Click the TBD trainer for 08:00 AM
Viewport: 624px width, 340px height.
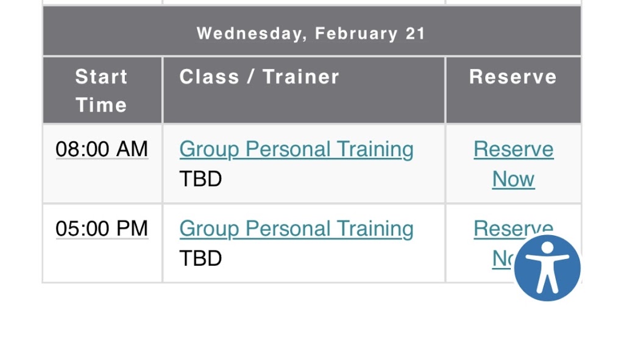(x=200, y=179)
